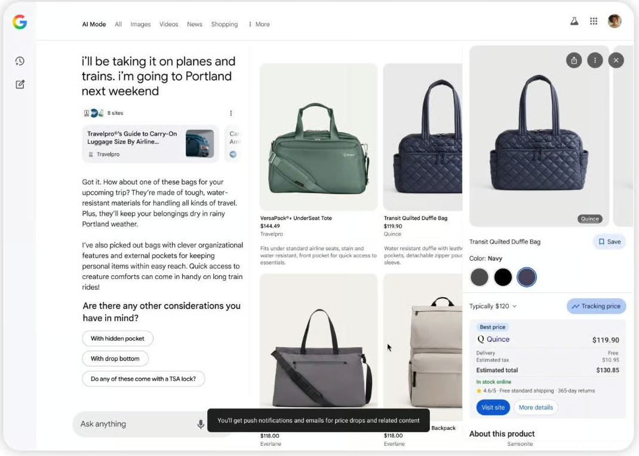
Task: Click '$144.49' price text
Action: coord(270,226)
